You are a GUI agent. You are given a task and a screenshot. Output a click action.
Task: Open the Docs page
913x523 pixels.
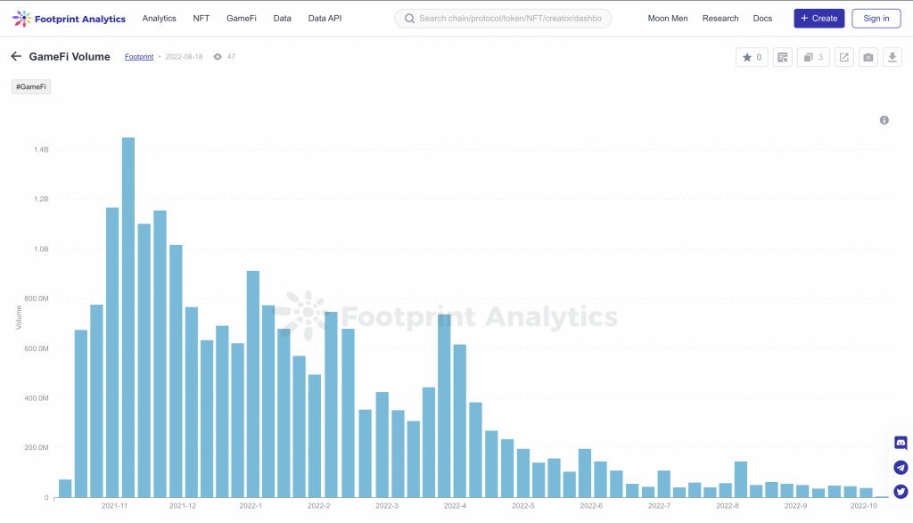coord(762,19)
